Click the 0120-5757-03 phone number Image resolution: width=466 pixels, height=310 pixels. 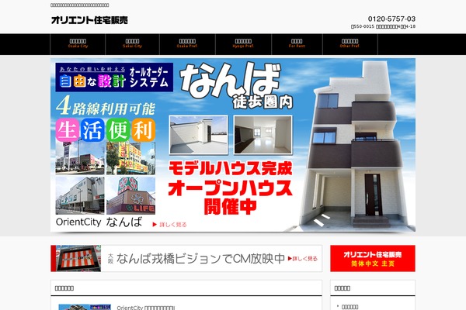[391, 19]
